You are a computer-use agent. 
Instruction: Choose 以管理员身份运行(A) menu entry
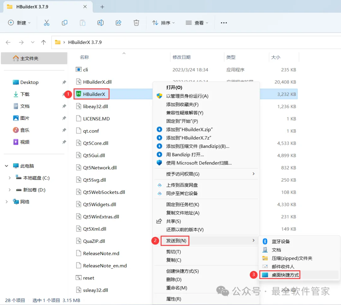click(187, 96)
